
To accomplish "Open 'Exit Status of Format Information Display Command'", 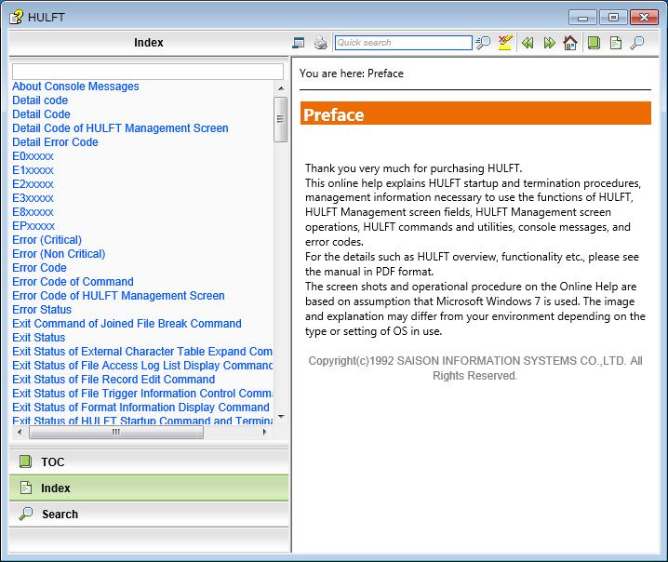I will click(x=140, y=408).
